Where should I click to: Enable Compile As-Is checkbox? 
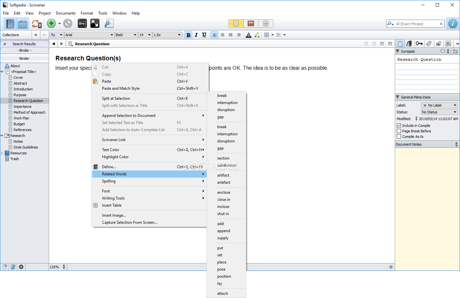coord(399,137)
